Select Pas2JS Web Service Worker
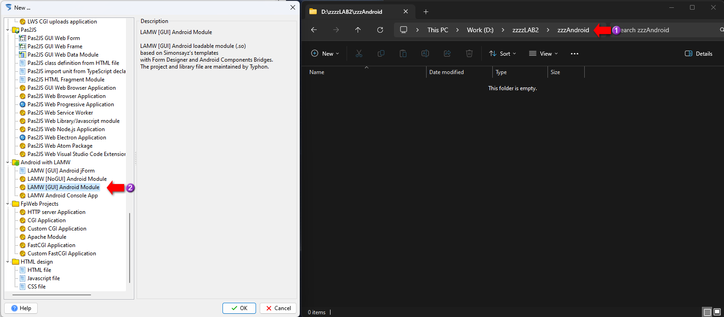 click(60, 113)
